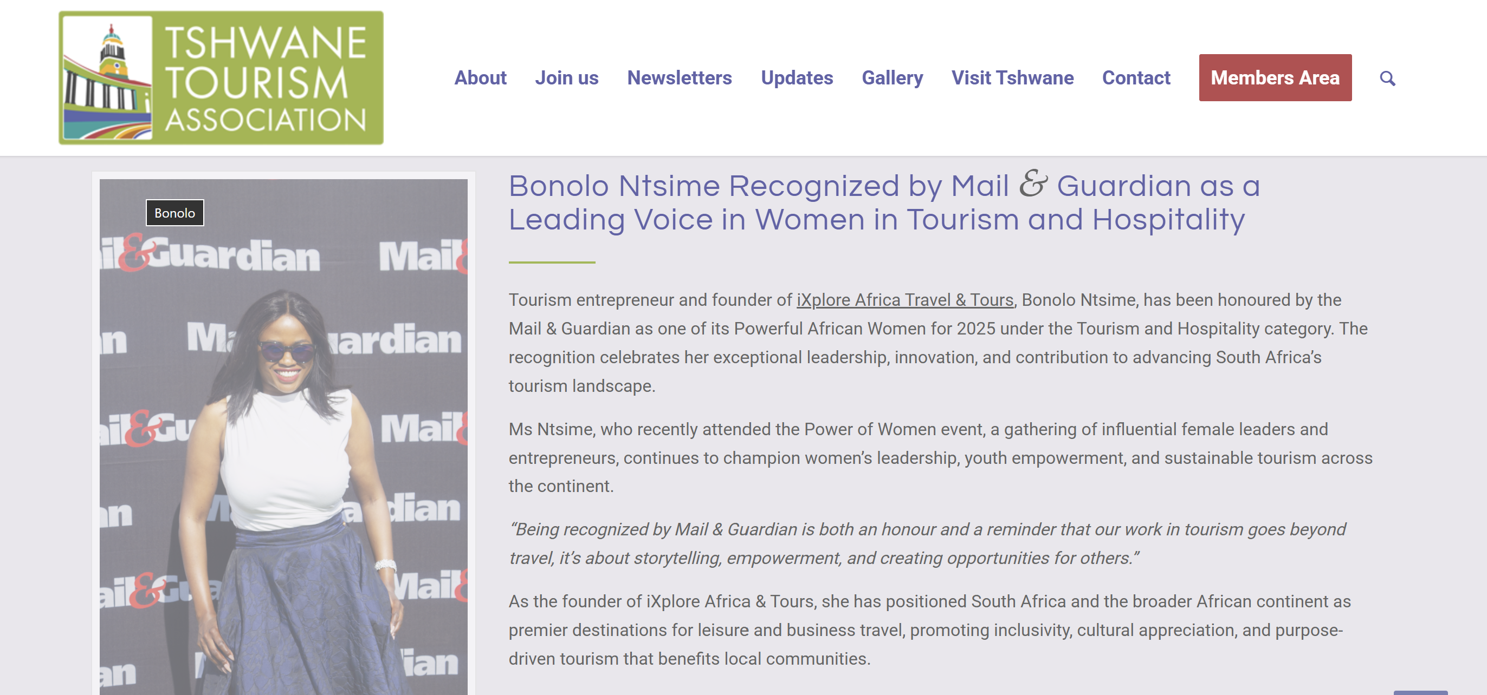
Task: Follow the iXplore Africa Travel & Tours link
Action: 904,300
